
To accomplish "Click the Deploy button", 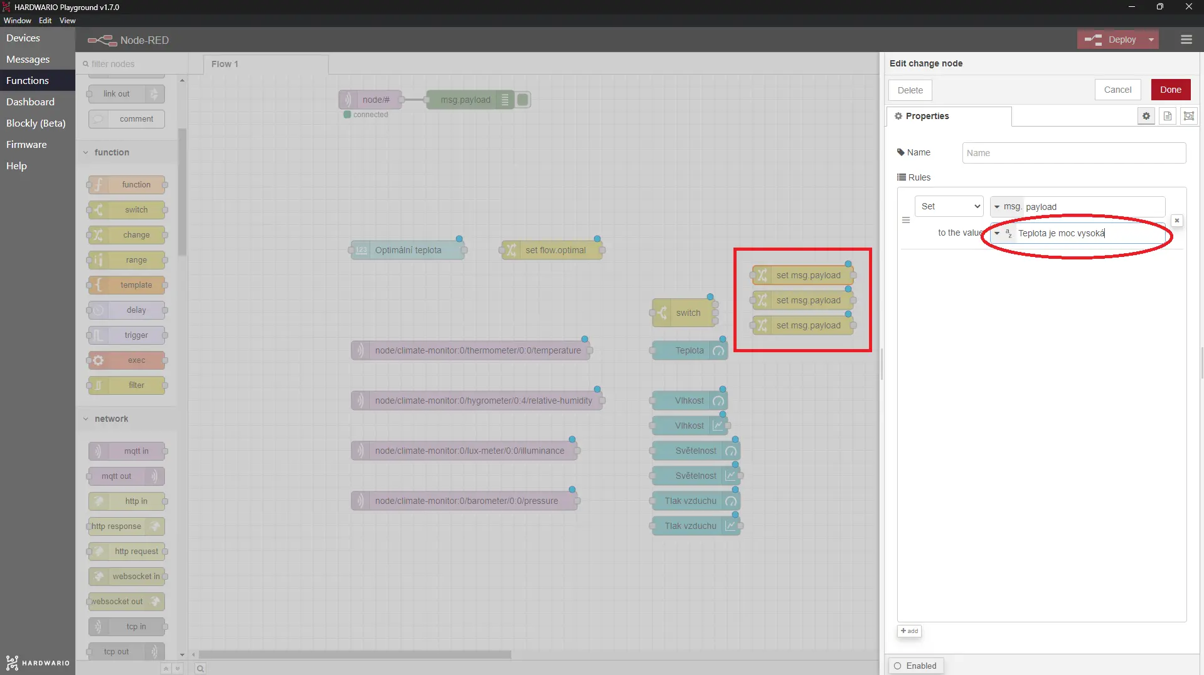I will pyautogui.click(x=1111, y=39).
